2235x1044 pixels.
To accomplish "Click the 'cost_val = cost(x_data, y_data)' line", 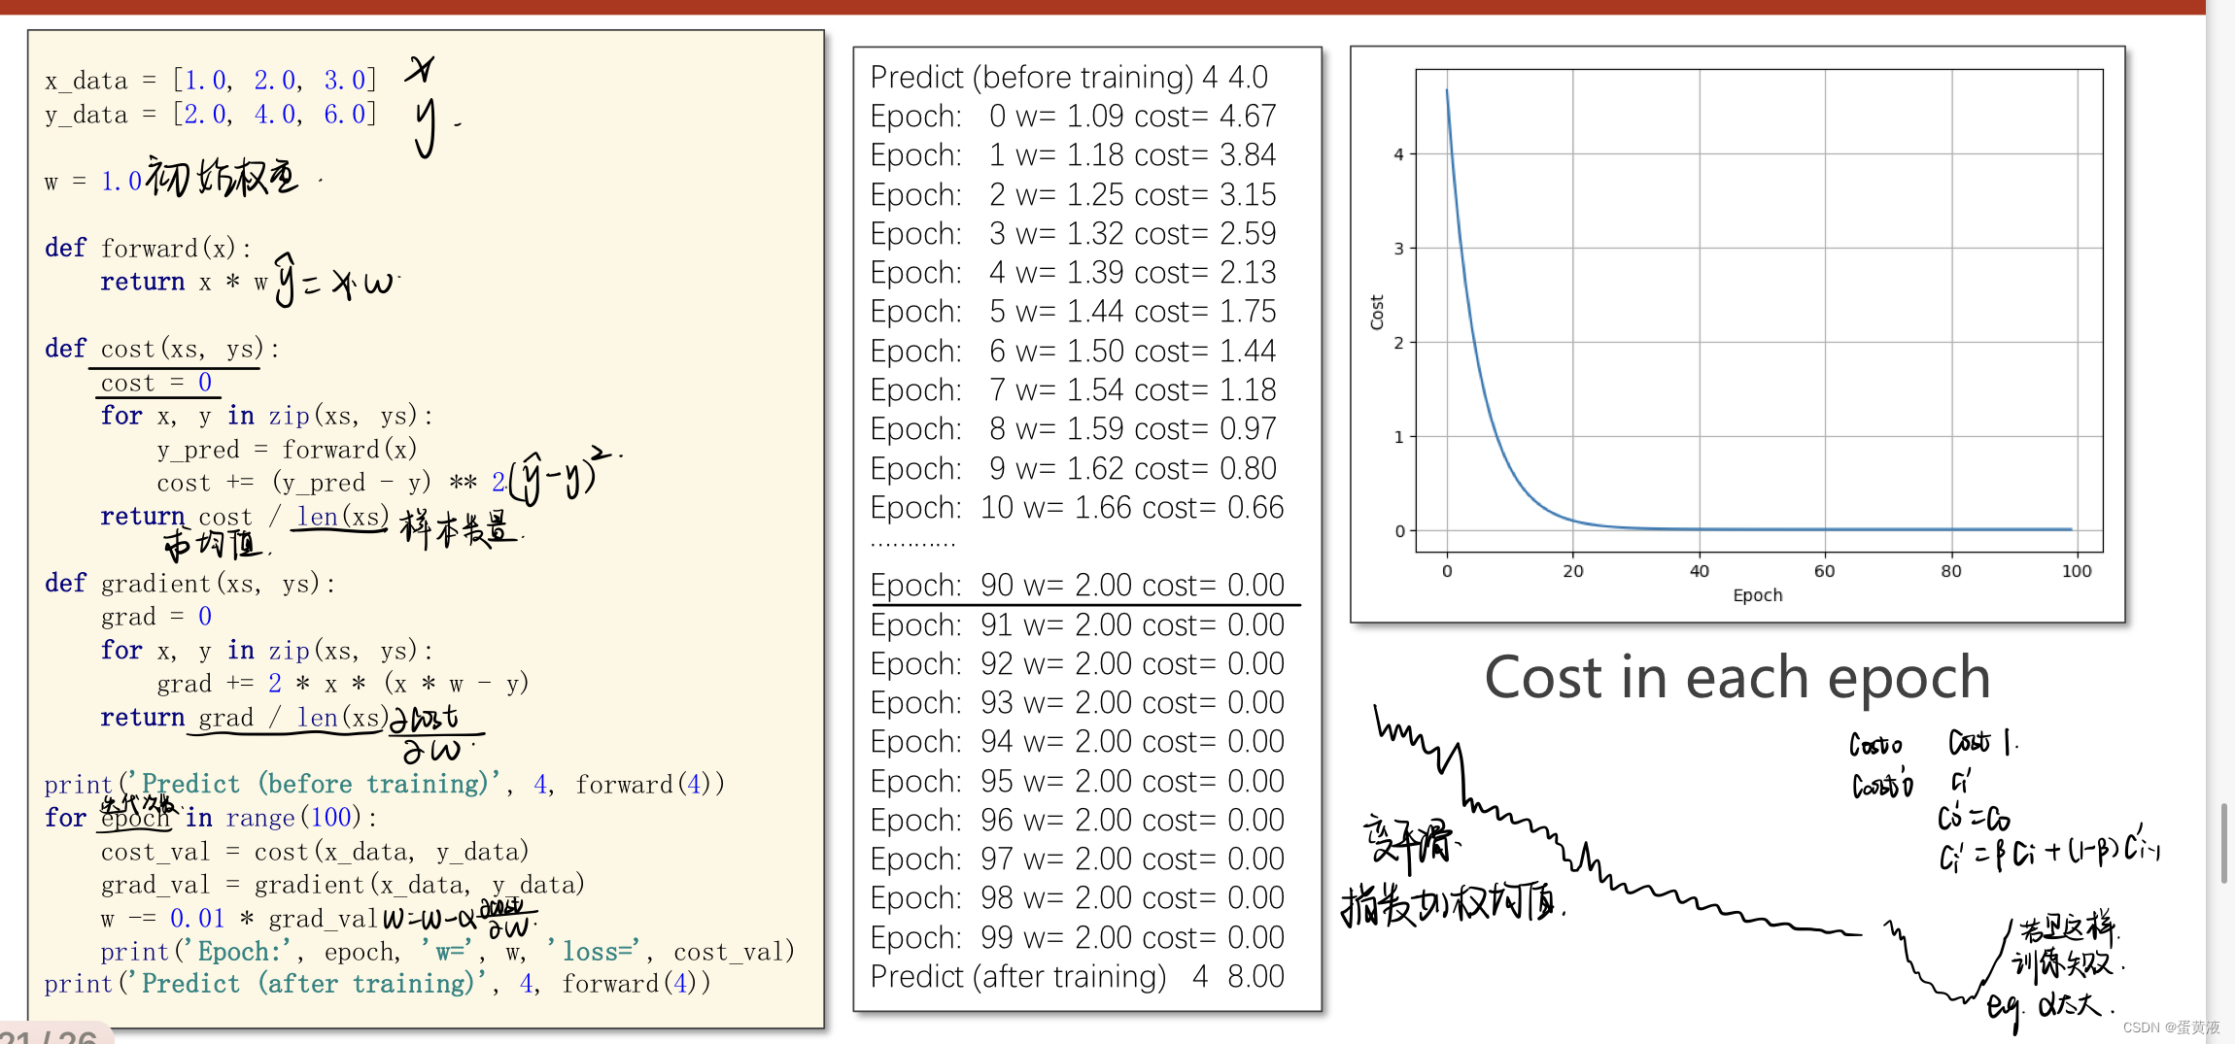I will (x=315, y=852).
